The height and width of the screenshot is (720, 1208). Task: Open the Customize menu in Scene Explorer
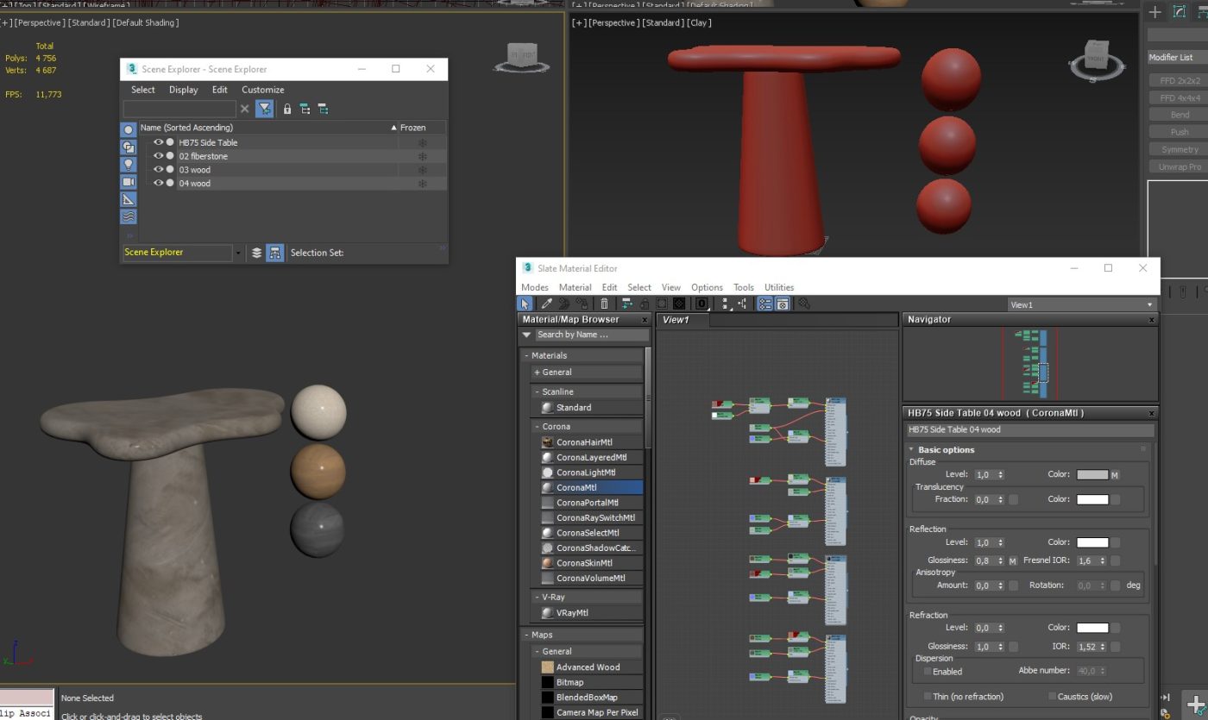click(x=262, y=90)
